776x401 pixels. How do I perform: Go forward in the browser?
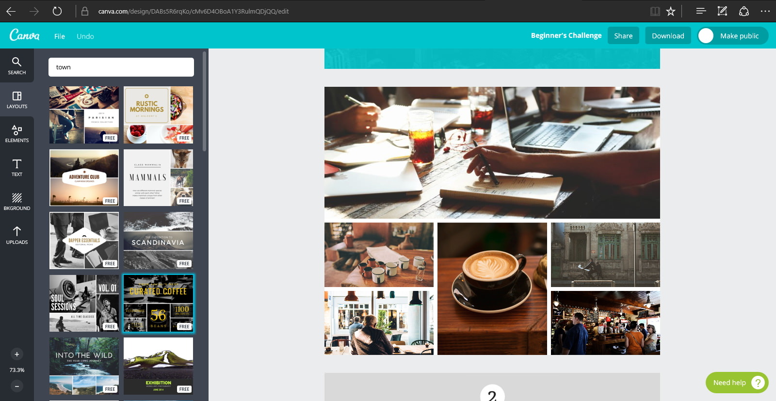point(34,11)
